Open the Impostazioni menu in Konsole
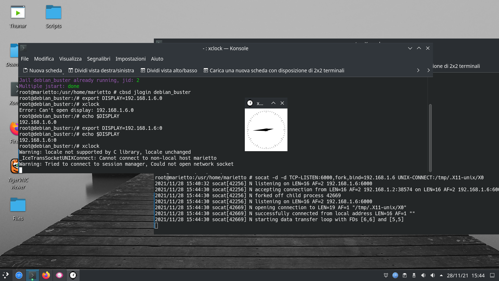 click(x=130, y=59)
